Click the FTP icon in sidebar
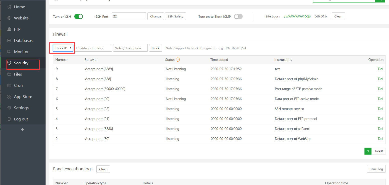The image size is (389, 185). [x=9, y=29]
